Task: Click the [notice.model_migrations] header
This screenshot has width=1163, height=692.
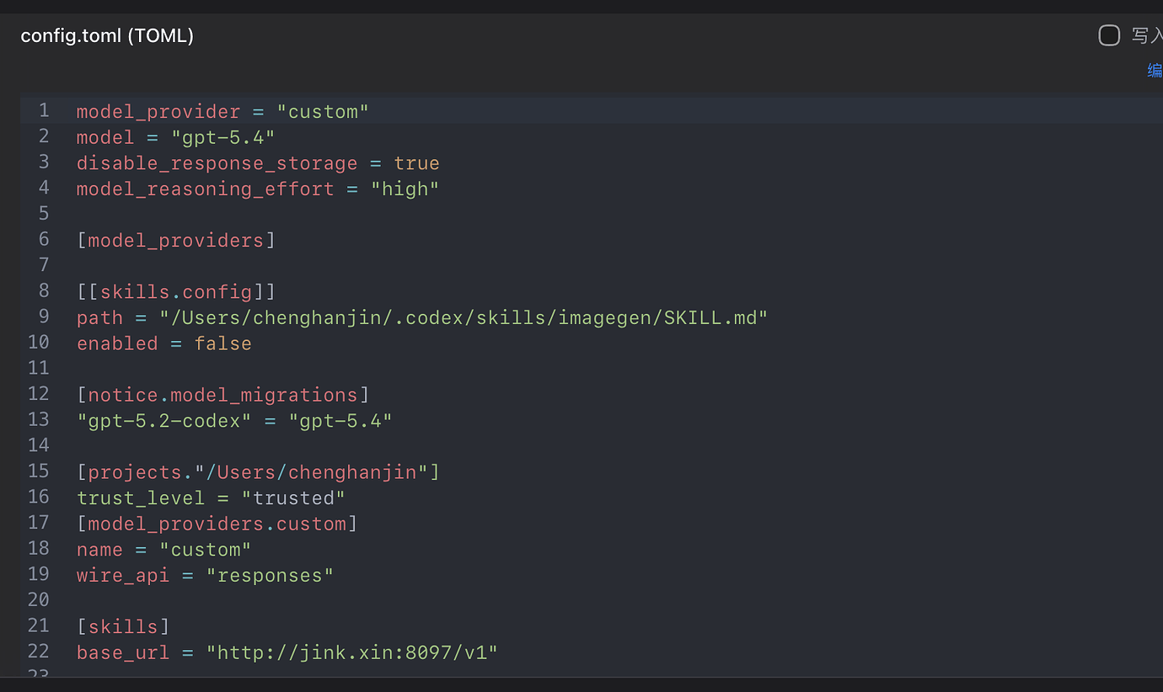Action: tap(223, 395)
